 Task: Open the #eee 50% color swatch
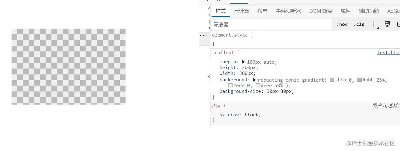[258, 86]
